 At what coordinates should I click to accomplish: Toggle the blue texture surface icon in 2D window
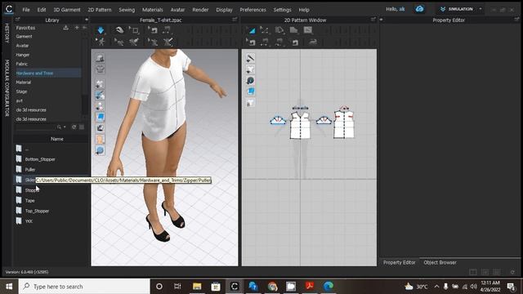point(250,91)
